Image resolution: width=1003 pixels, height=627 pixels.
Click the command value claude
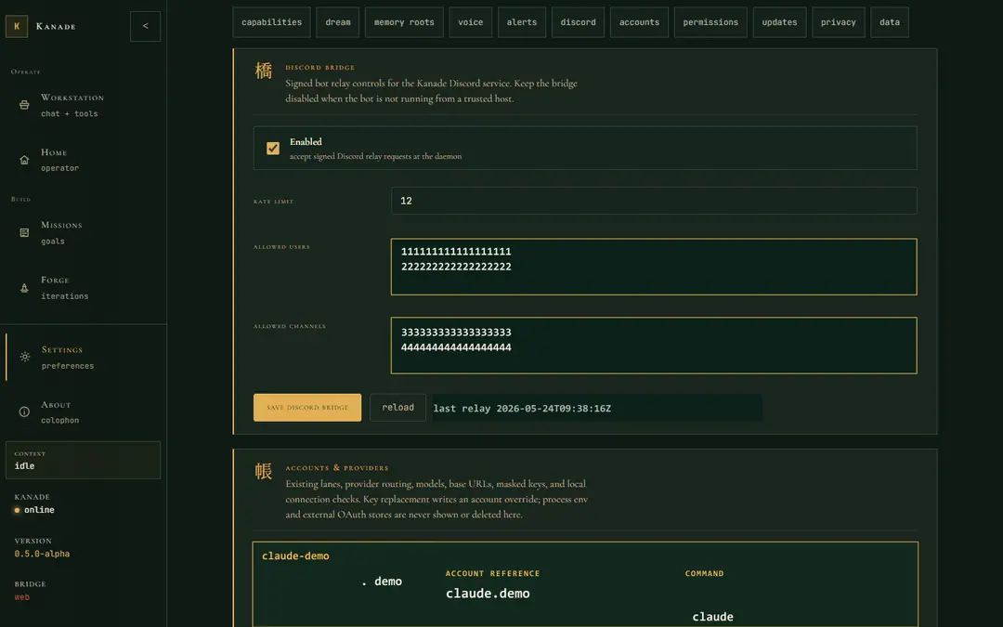tap(712, 617)
